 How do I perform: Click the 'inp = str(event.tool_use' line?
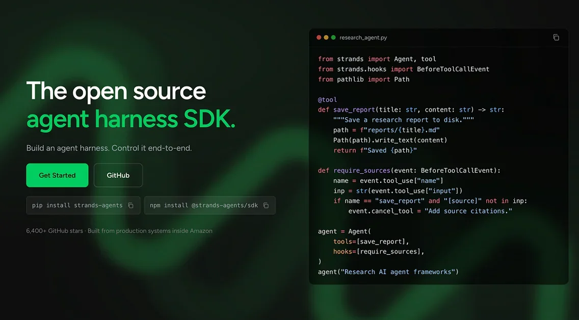[398, 191]
